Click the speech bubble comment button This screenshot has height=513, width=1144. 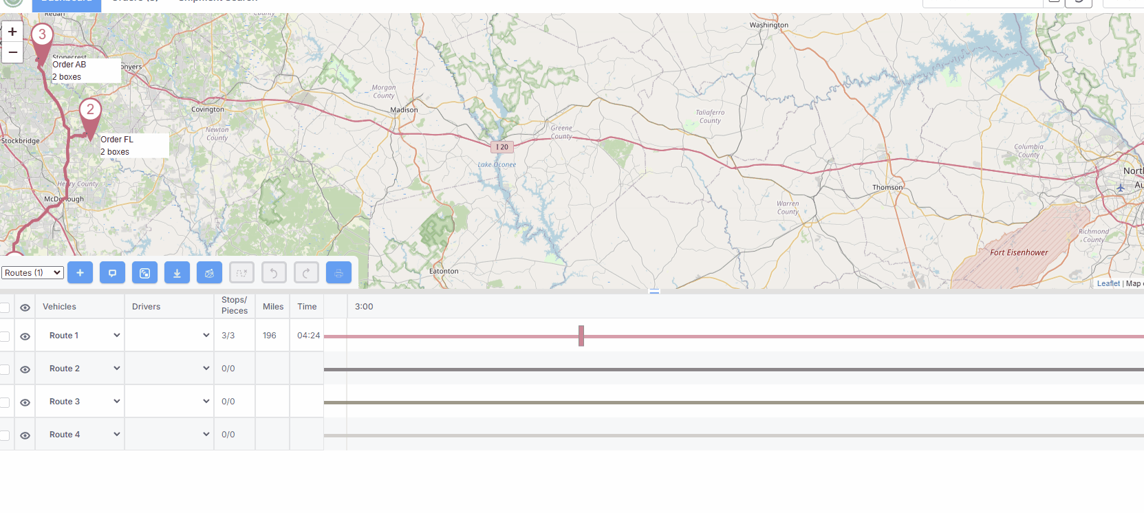click(112, 273)
